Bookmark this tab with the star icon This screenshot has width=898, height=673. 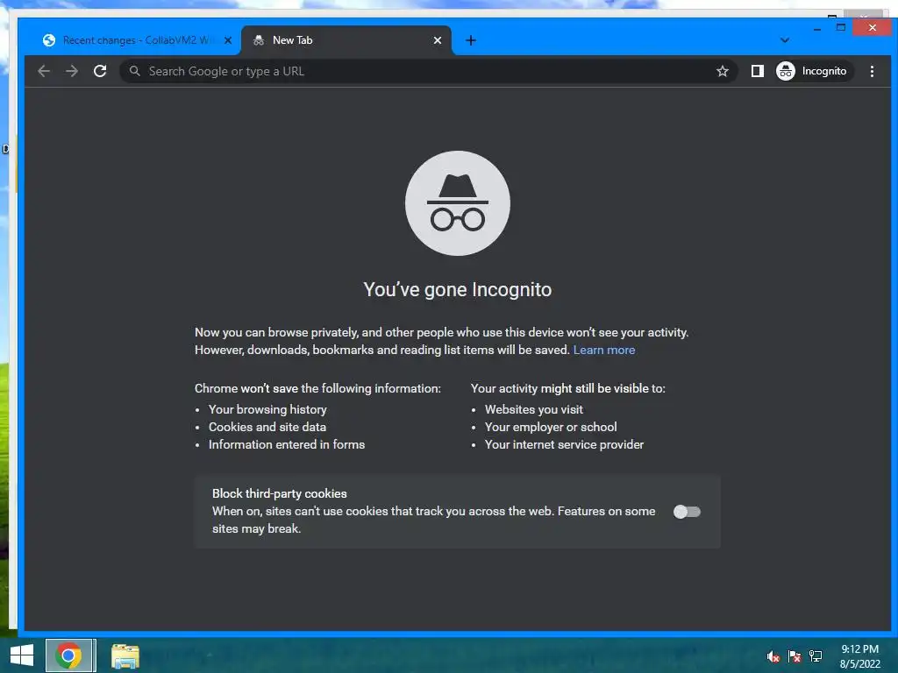pyautogui.click(x=723, y=71)
